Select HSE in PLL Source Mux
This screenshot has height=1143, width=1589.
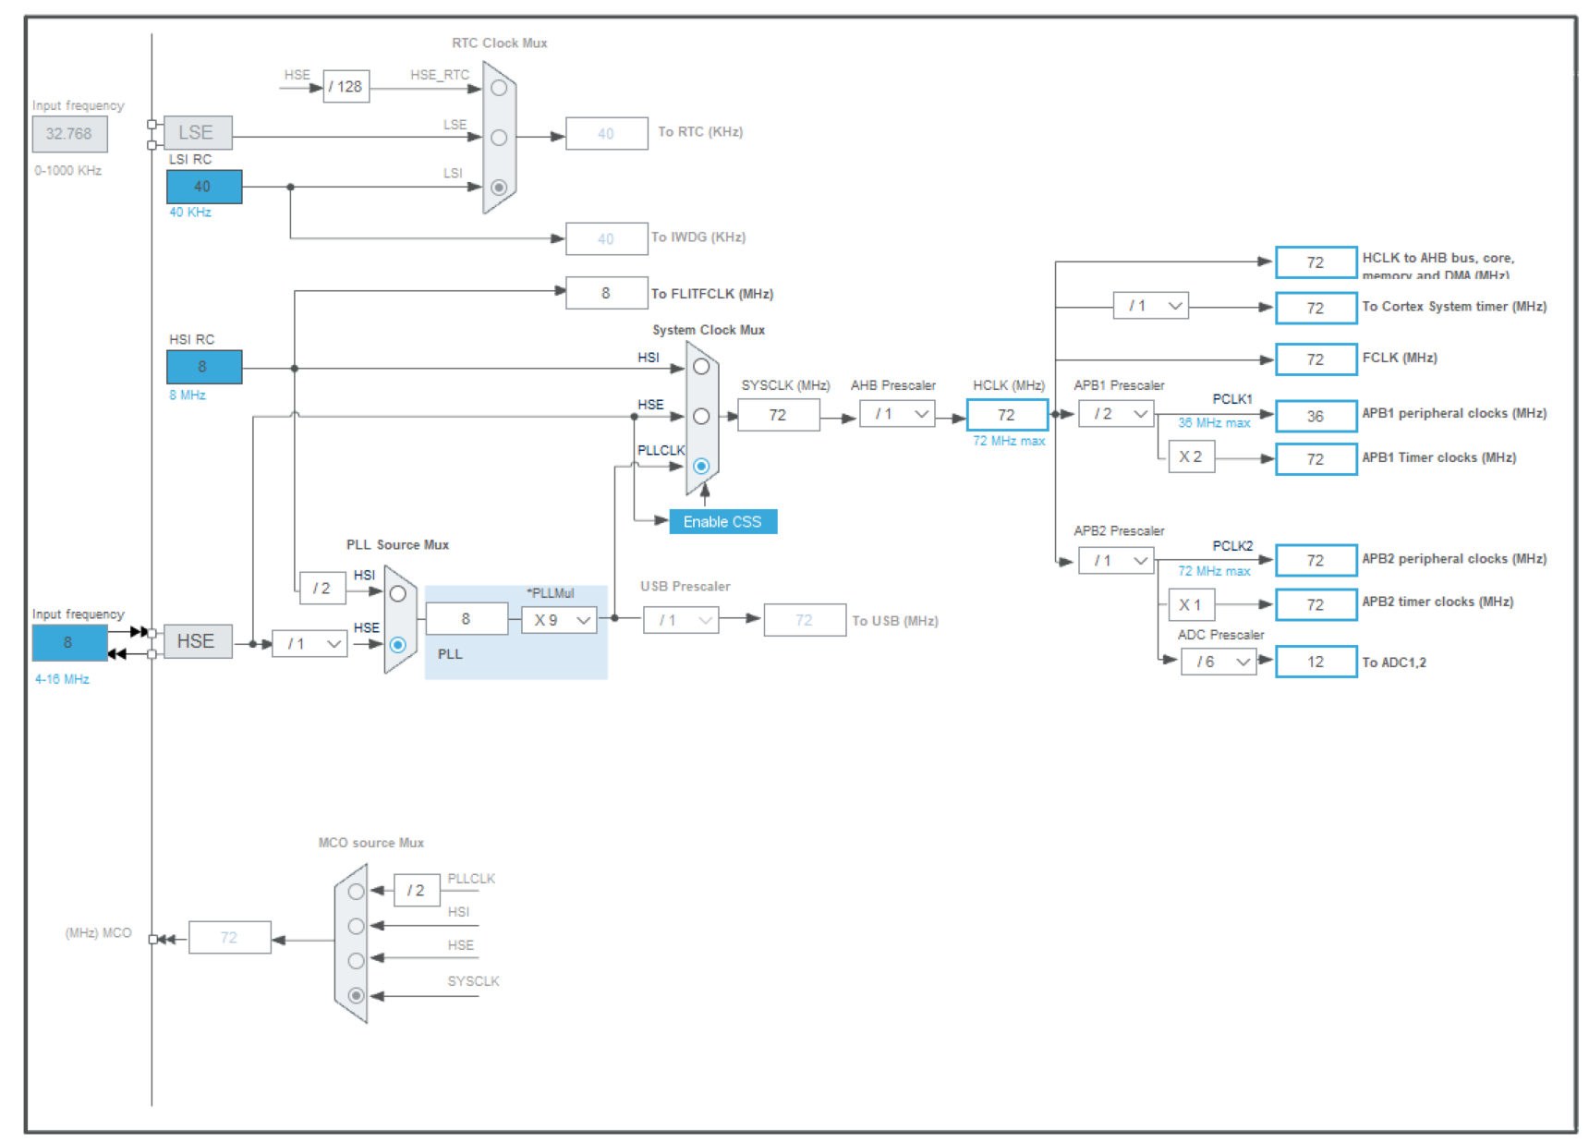pos(398,645)
